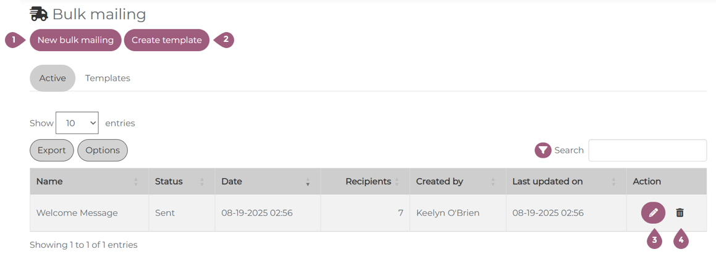Sort by Date column arrows

308,182
